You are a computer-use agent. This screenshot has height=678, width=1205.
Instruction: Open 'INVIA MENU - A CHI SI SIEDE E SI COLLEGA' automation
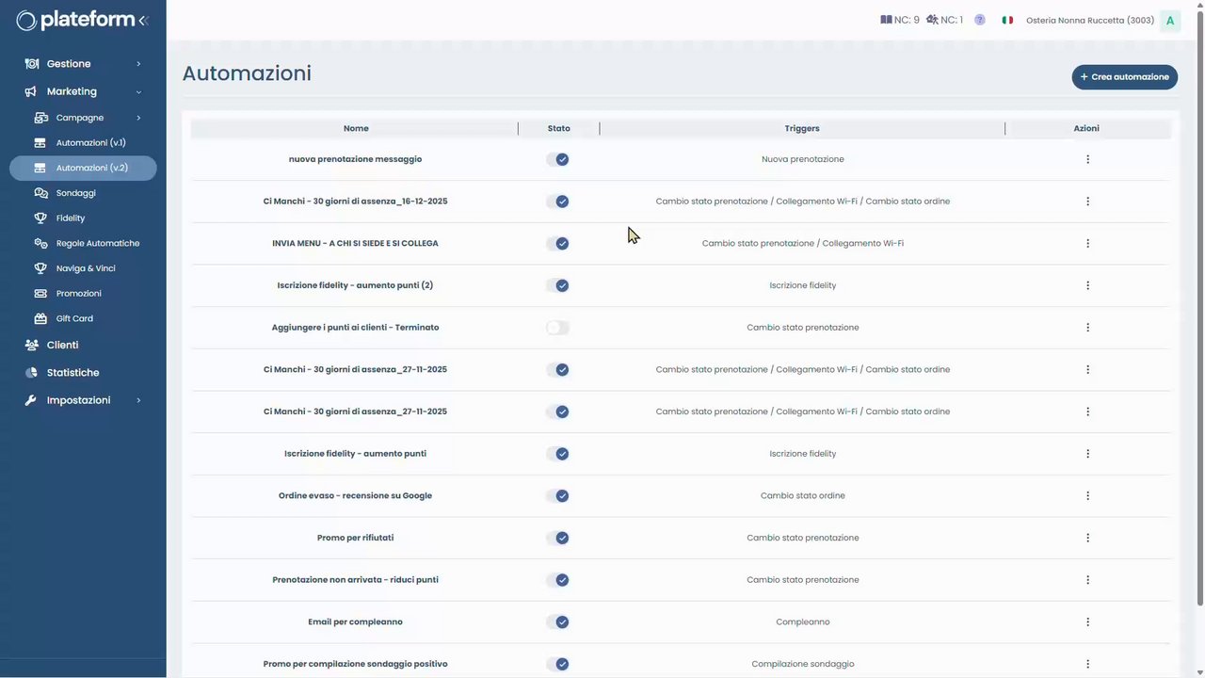tap(355, 244)
